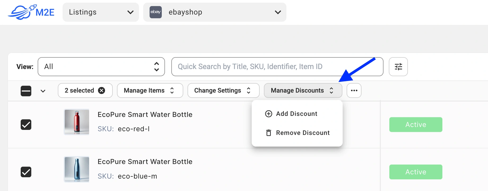This screenshot has width=488, height=191.
Task: Open the Listings dropdown menu
Action: coord(101,12)
